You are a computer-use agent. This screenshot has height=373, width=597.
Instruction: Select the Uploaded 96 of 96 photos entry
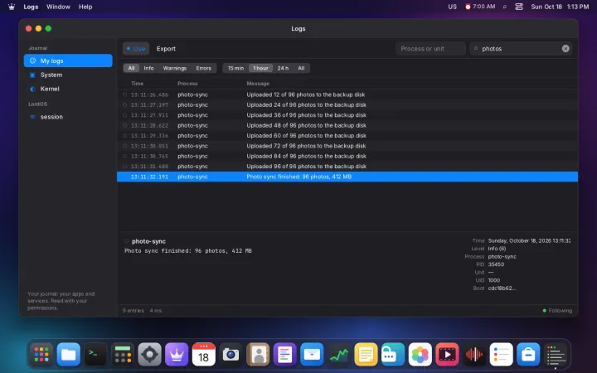pos(347,167)
